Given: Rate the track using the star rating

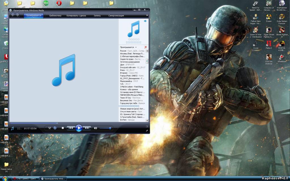Looking at the screenshot, I should (x=134, y=39).
